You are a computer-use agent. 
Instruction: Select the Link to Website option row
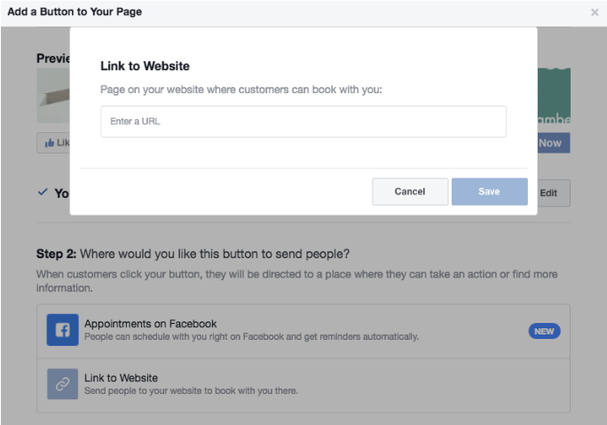pyautogui.click(x=303, y=386)
